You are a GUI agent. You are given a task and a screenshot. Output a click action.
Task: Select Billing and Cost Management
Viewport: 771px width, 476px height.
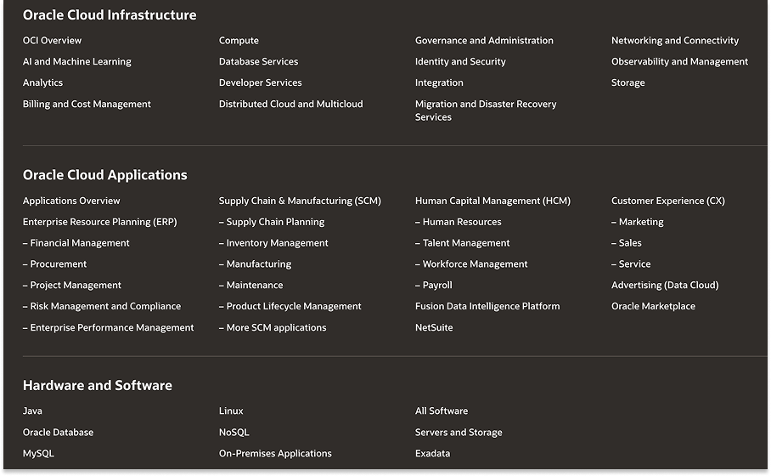coord(87,104)
